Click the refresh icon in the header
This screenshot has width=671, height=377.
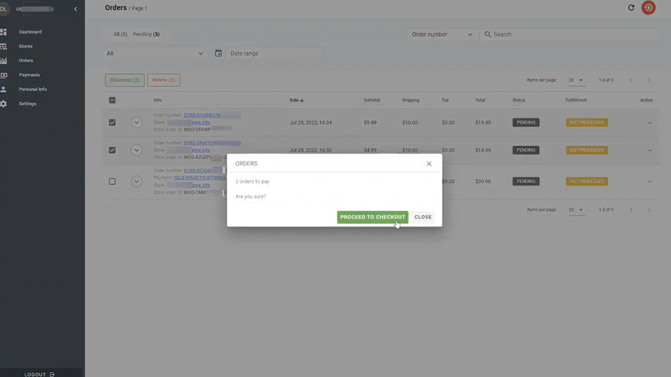631,7
